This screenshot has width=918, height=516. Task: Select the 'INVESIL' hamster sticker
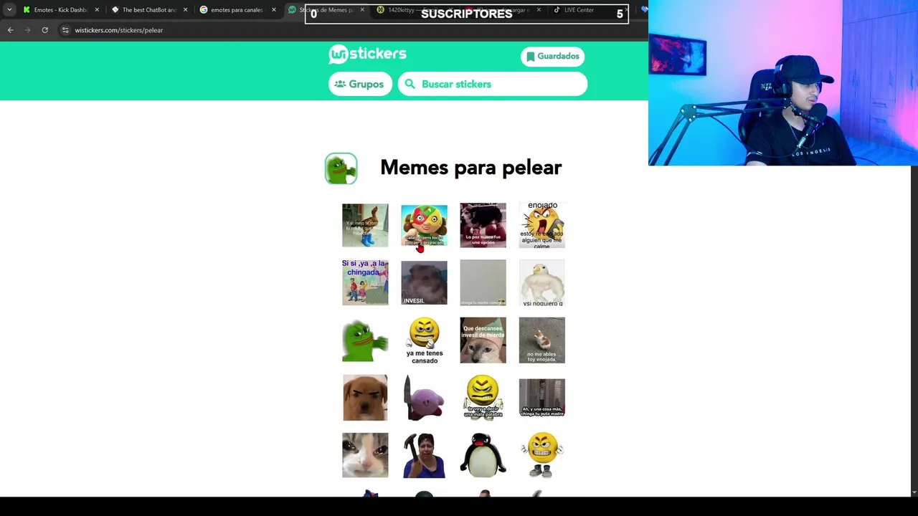tap(424, 282)
